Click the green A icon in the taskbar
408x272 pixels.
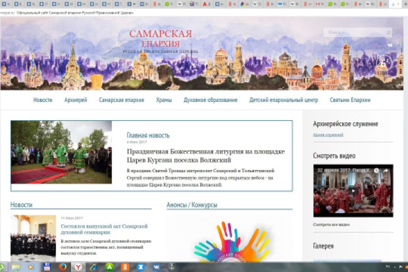pyautogui.click(x=109, y=267)
